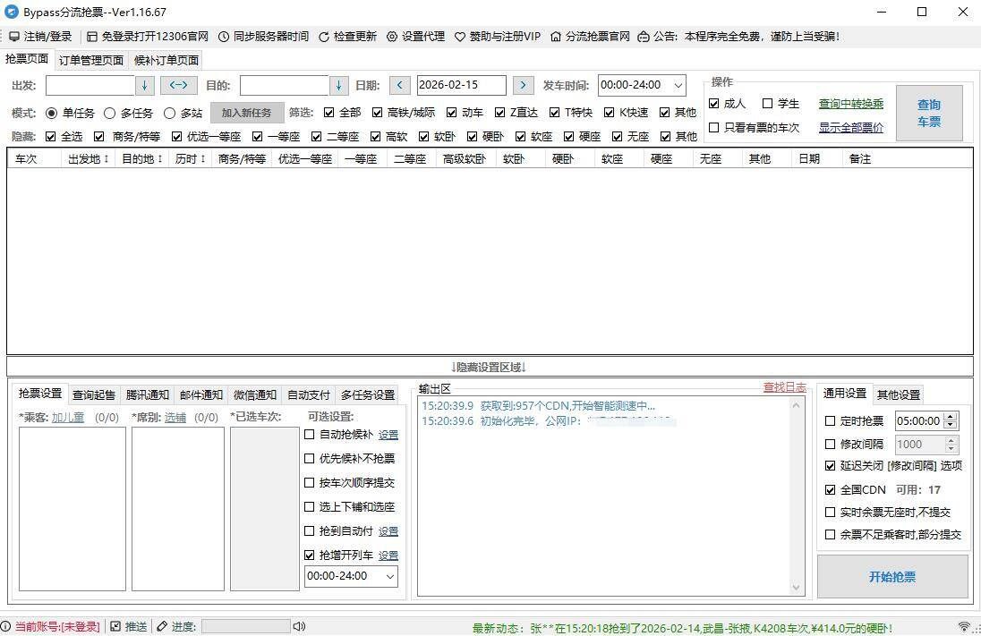The width and height of the screenshot is (981, 636).
Task: Click the speaker icon next to the progress bar
Action: [299, 626]
